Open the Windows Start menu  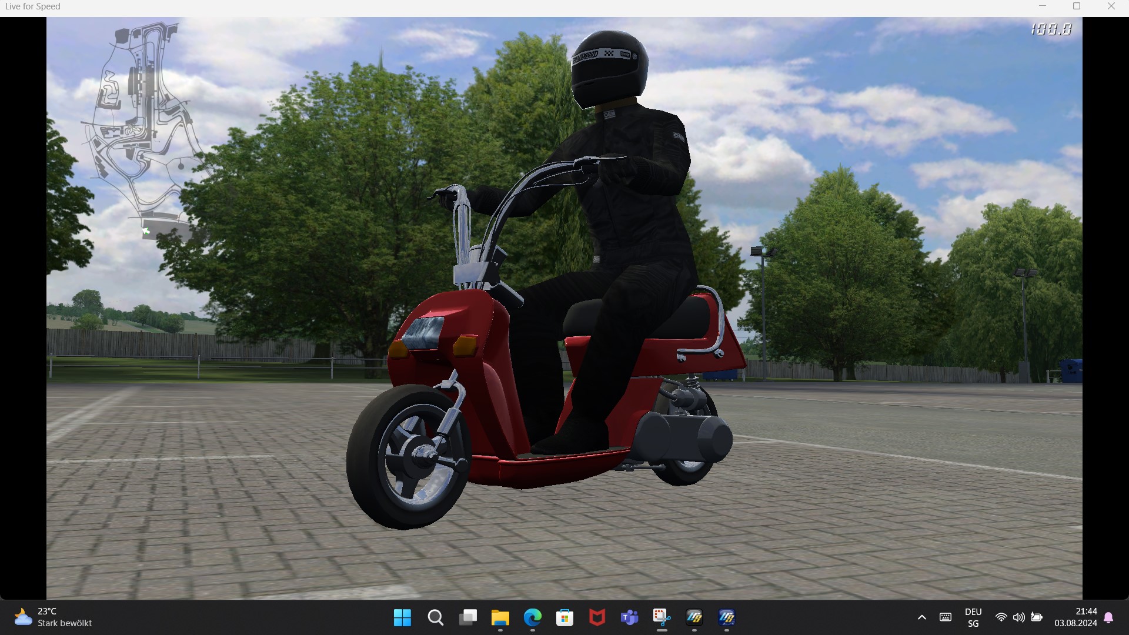coord(402,617)
